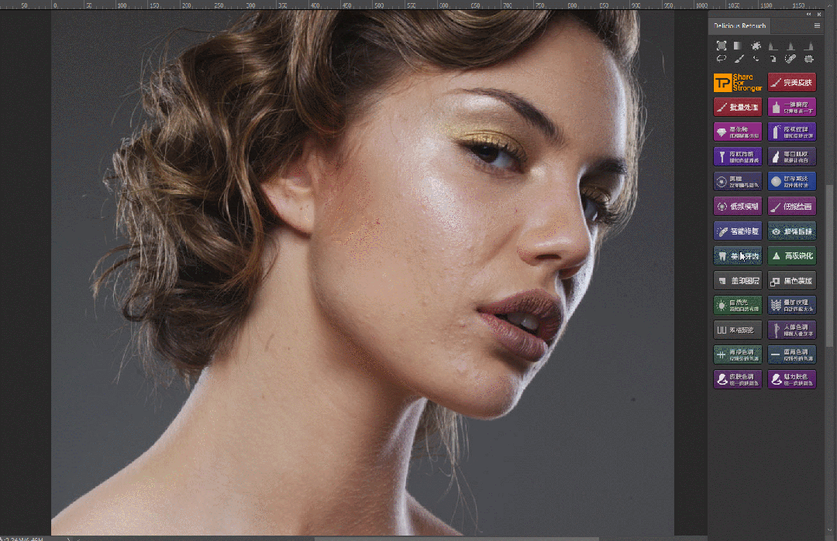Click the histogram icon with centered peak
Screen dimensions: 837x541
tap(790, 46)
